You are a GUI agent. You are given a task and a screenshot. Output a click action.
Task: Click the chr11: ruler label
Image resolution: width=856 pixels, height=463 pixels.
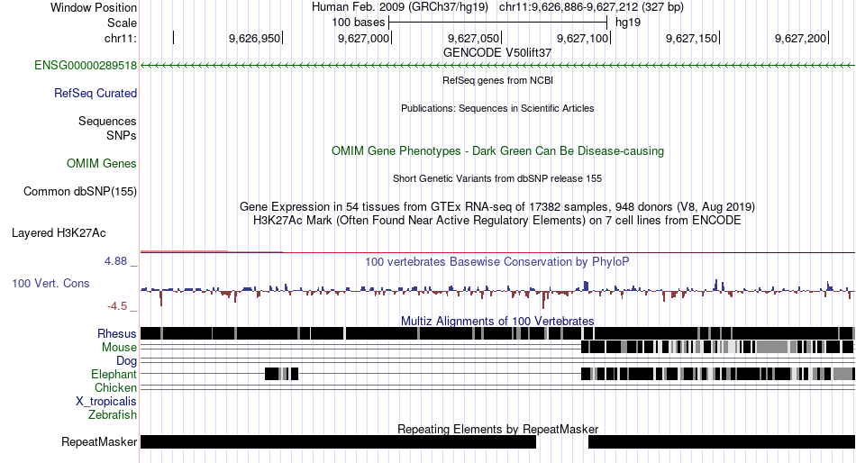120,38
